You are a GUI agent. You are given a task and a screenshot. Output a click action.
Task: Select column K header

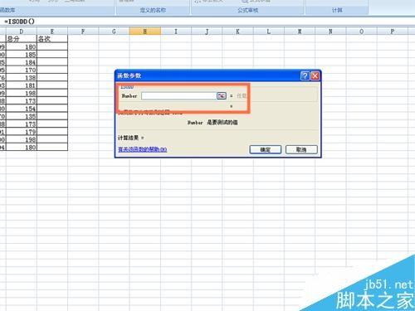pyautogui.click(x=238, y=32)
